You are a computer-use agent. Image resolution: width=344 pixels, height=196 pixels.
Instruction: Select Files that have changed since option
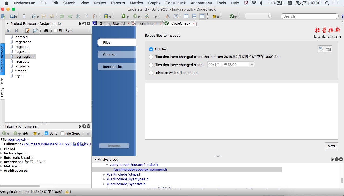pyautogui.click(x=151, y=65)
